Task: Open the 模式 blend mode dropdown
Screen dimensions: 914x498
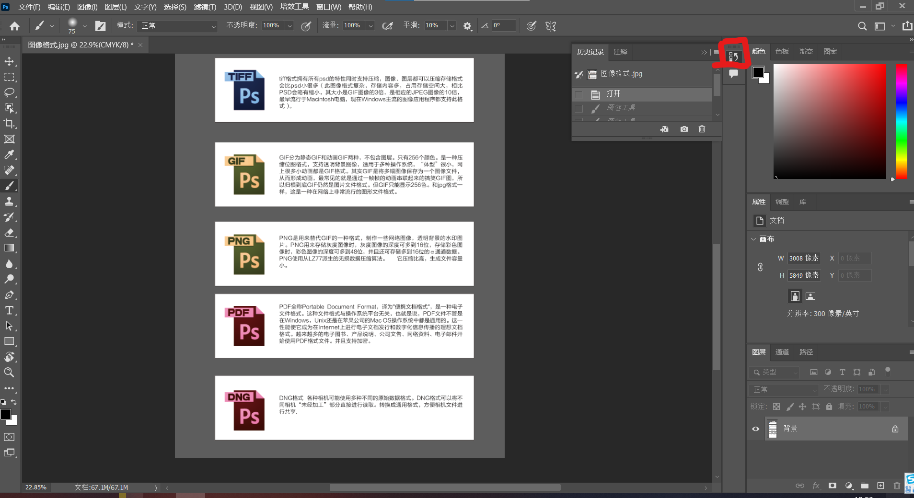Action: [177, 26]
